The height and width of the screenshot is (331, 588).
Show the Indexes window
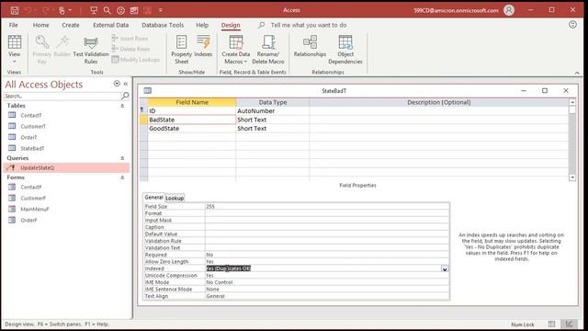pyautogui.click(x=203, y=47)
